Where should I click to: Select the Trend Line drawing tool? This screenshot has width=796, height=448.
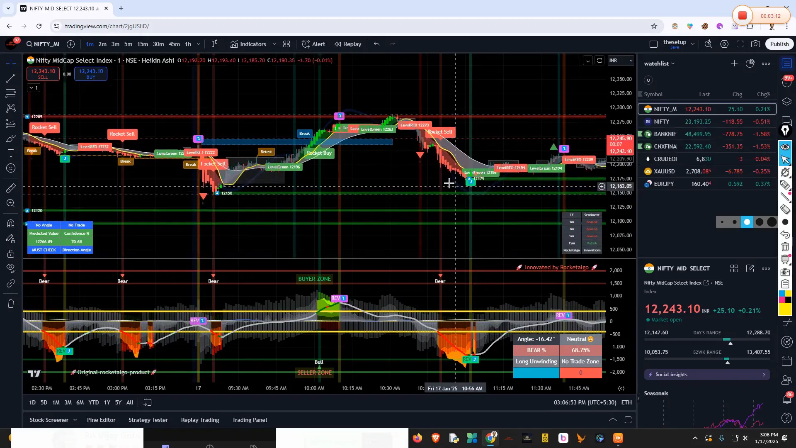[x=10, y=78]
